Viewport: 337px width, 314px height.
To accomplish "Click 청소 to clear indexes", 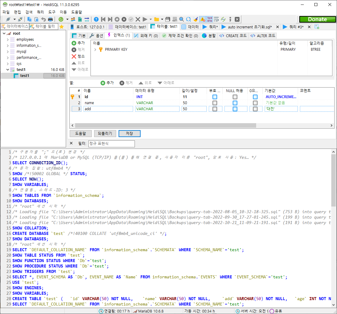I will 78,56.
